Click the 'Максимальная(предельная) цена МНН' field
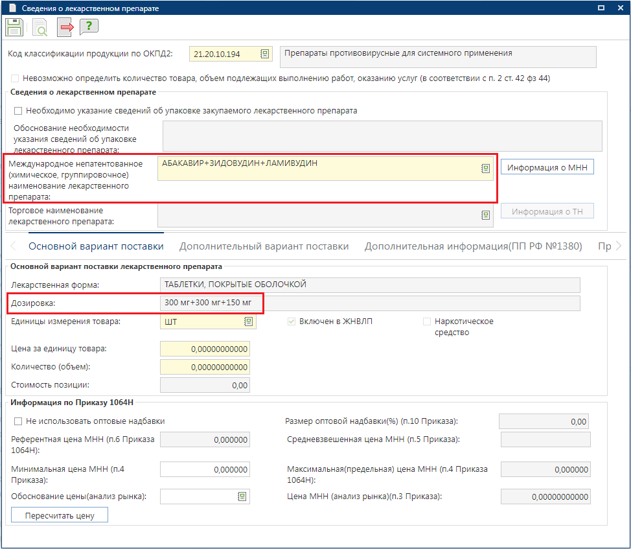This screenshot has height=549, width=631. point(545,469)
